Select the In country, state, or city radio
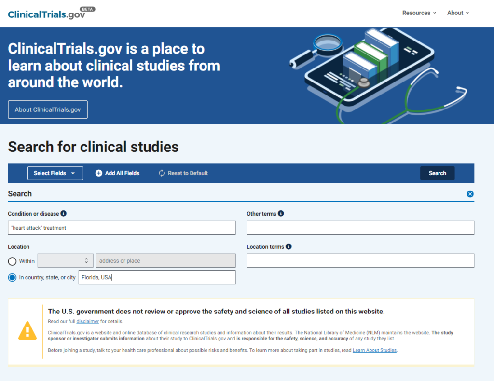Screen dimensions: 494x381 13,277
